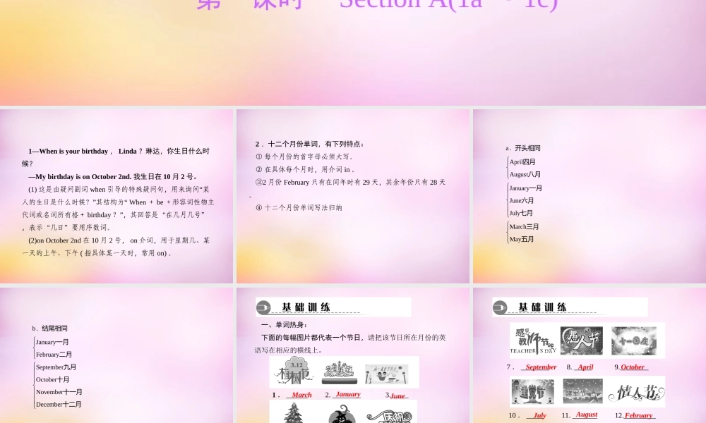Click the bolded When is your birthday text
Screen dimensions: 706x423
(73, 151)
